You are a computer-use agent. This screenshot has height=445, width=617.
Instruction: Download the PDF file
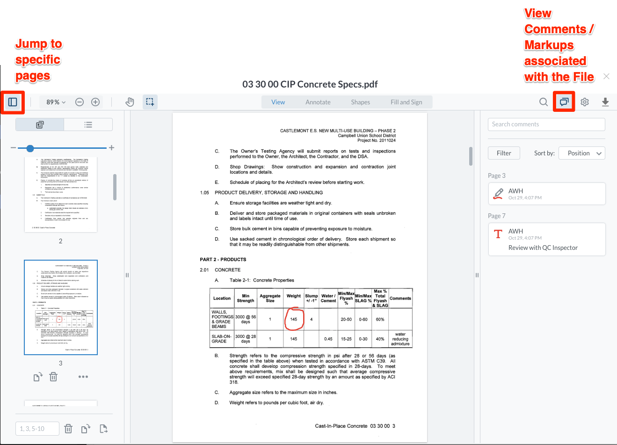point(605,102)
